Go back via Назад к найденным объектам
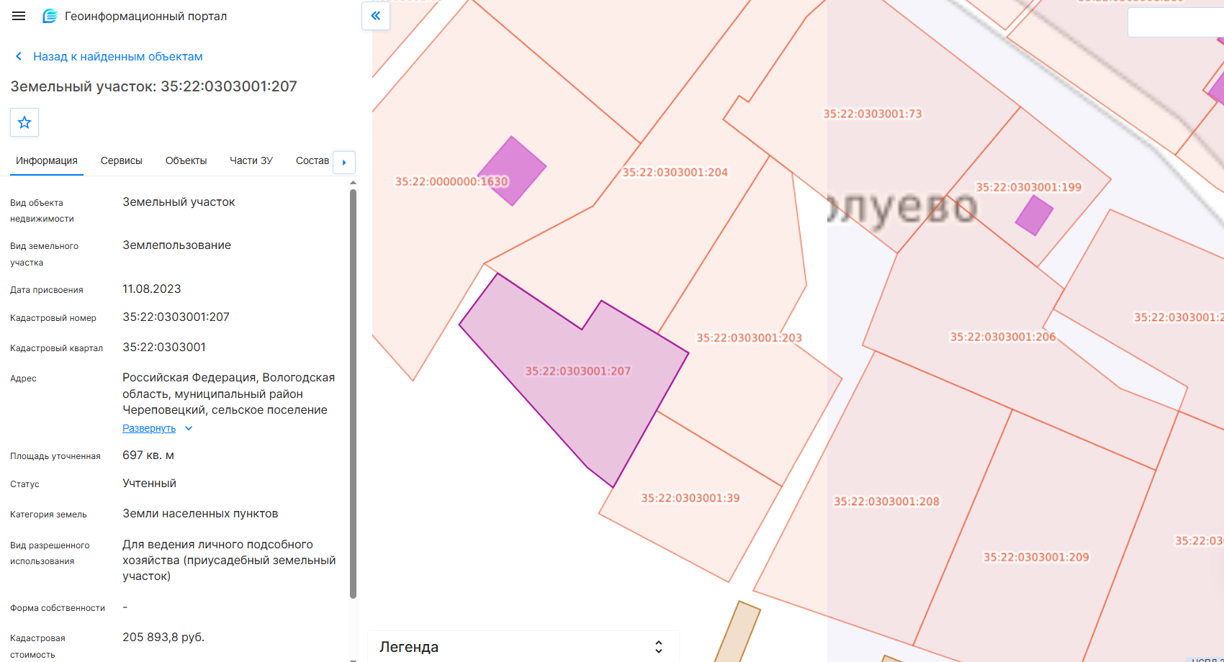The image size is (1224, 662). (117, 56)
